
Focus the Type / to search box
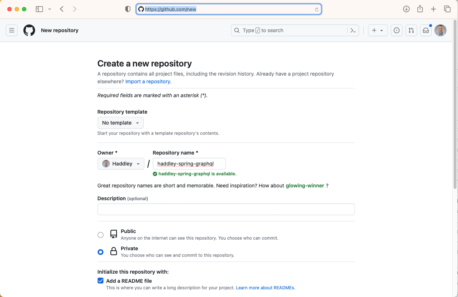[289, 30]
